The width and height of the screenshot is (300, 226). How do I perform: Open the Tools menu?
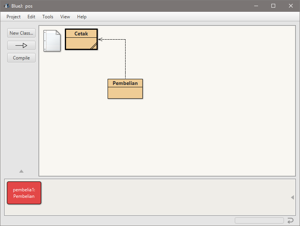click(48, 17)
